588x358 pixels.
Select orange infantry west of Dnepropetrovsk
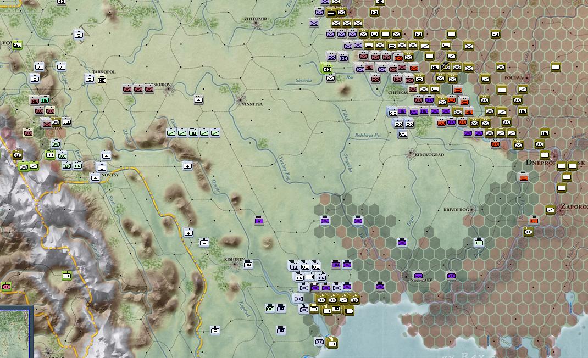tap(495, 144)
